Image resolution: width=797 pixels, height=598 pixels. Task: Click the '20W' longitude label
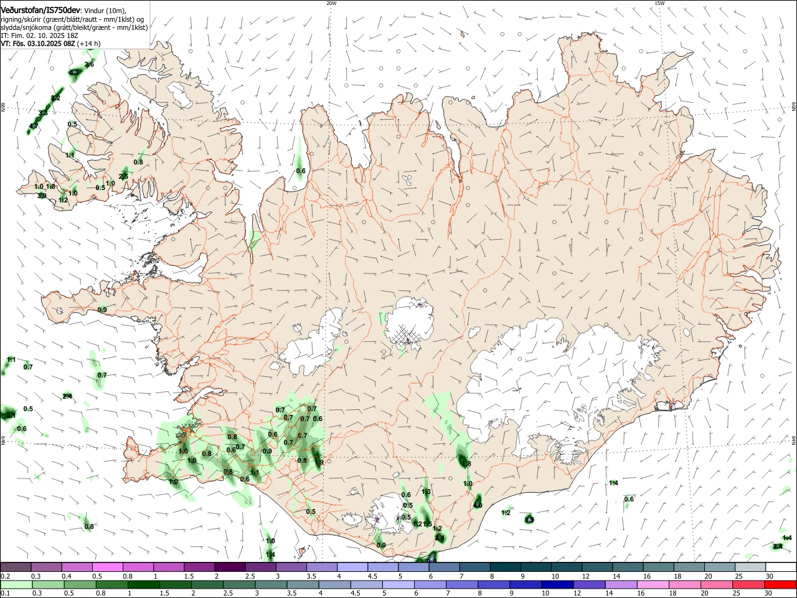[331, 3]
